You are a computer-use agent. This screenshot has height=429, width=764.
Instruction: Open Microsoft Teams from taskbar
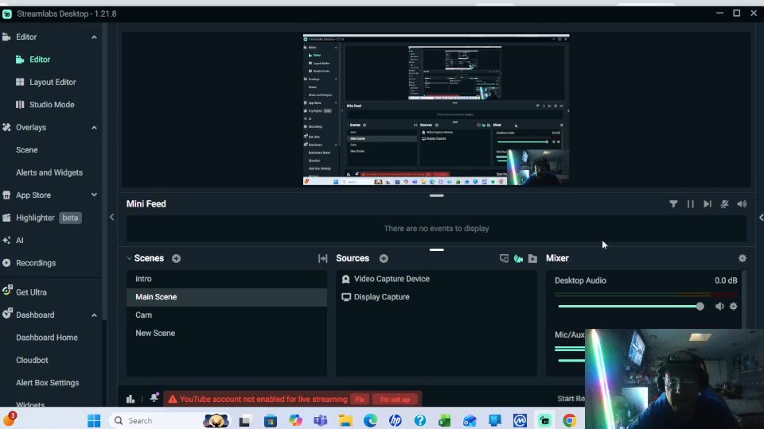coord(320,420)
